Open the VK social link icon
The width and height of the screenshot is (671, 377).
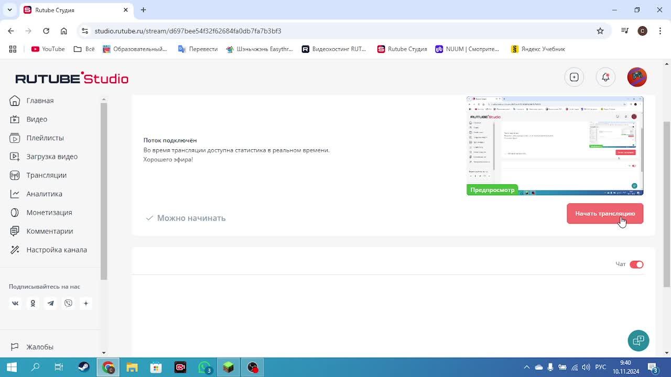tap(15, 303)
